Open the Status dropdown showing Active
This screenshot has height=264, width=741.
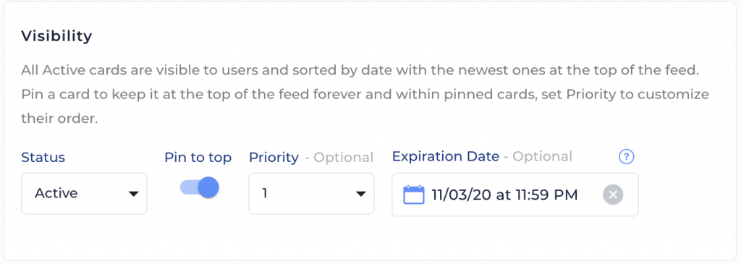click(x=84, y=194)
